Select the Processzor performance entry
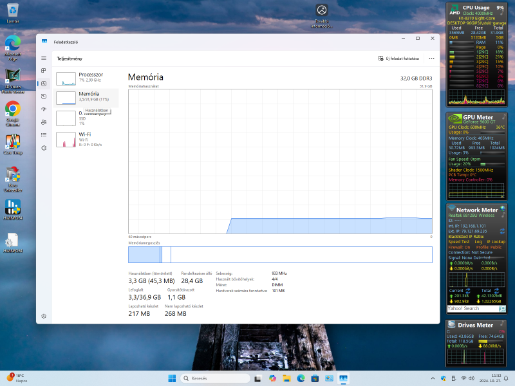This screenshot has width=515, height=386. pos(86,78)
